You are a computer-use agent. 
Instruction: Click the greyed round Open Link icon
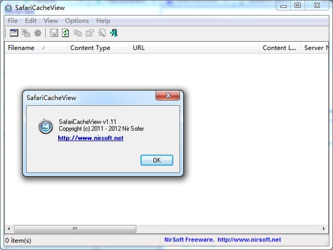tap(38, 33)
